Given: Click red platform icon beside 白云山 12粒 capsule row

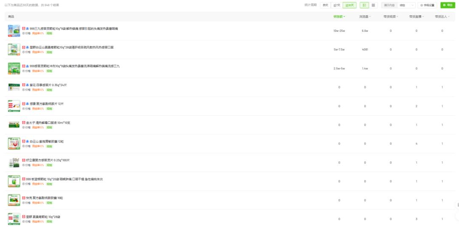Looking at the screenshot, I should click(24, 141).
